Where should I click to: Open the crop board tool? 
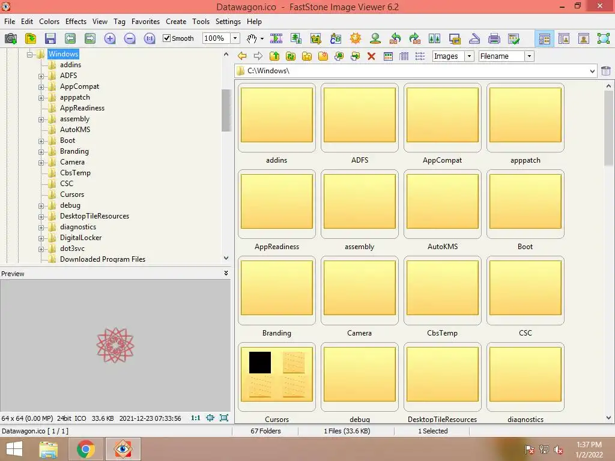316,38
